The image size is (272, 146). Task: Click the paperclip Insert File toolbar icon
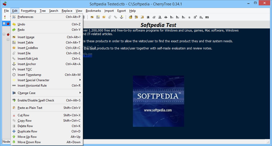coord(110,17)
